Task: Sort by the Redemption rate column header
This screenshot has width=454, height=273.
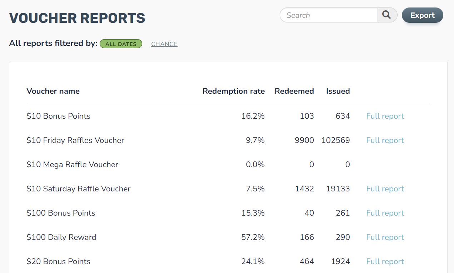Action: (x=234, y=91)
